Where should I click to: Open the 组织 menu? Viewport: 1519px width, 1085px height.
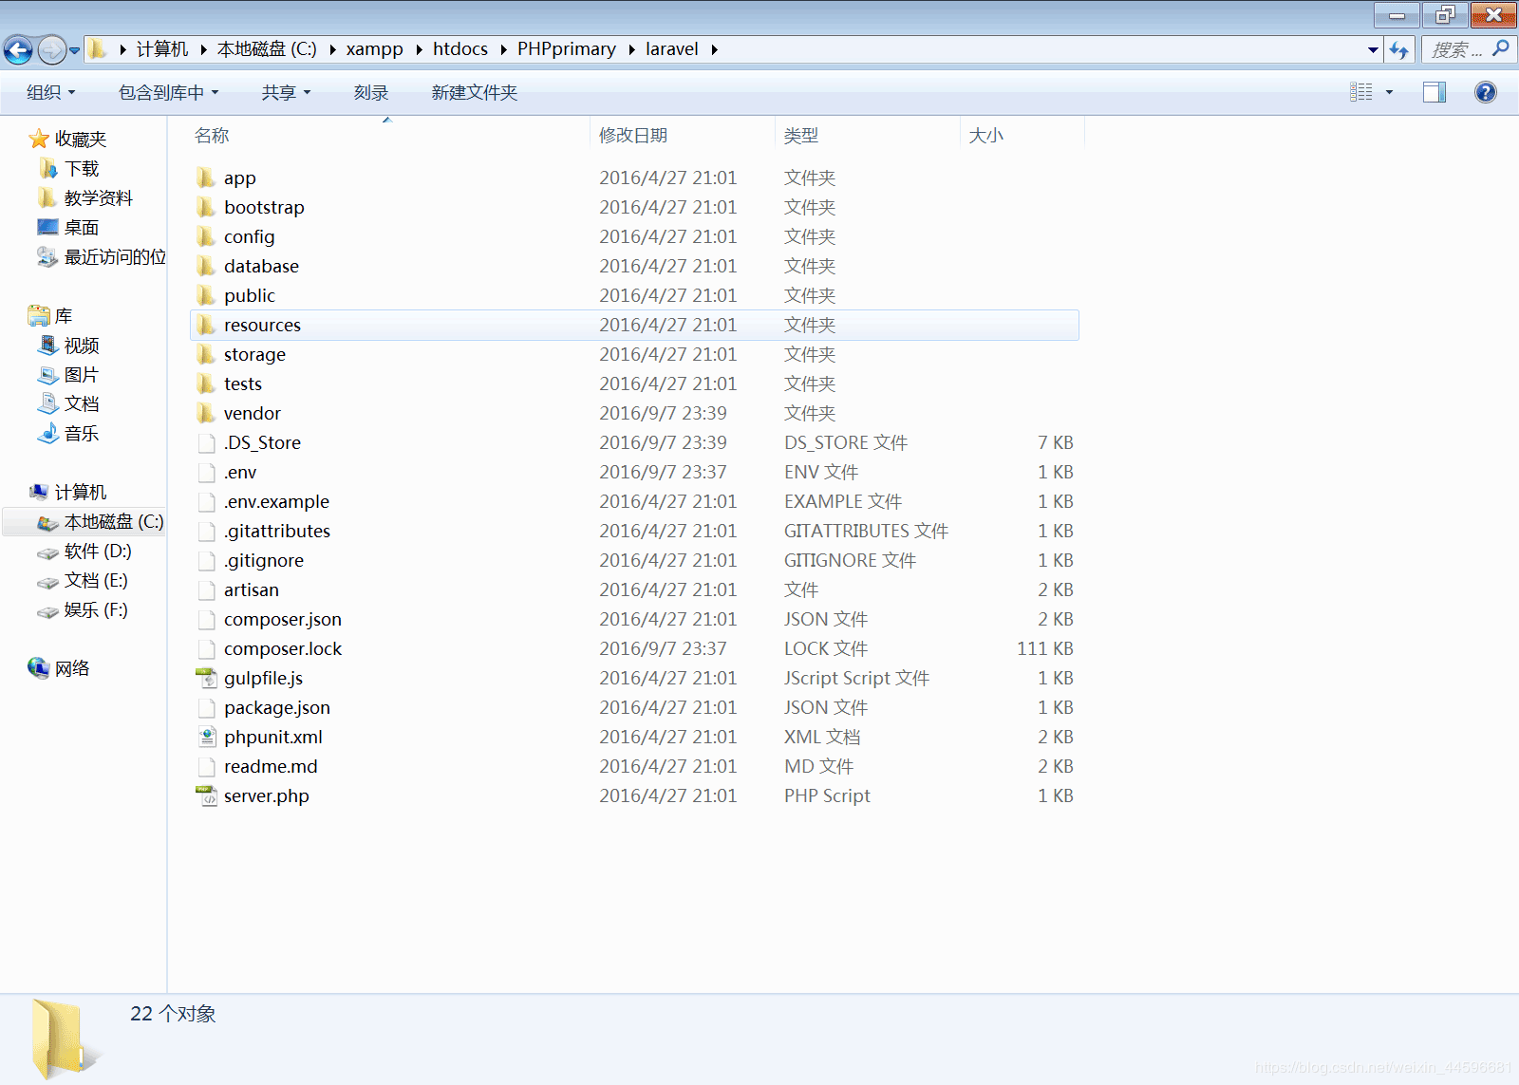(50, 92)
